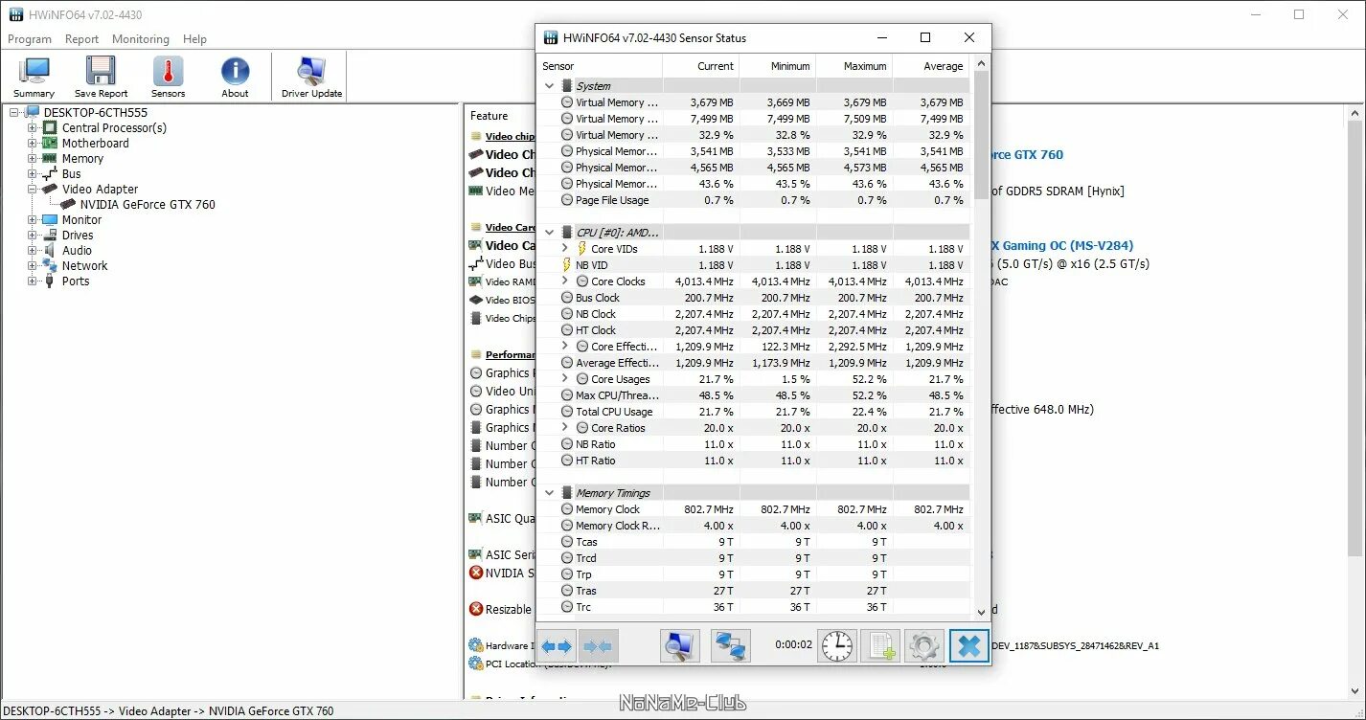This screenshot has width=1366, height=720.
Task: Collapse the System sensor group
Action: (550, 86)
